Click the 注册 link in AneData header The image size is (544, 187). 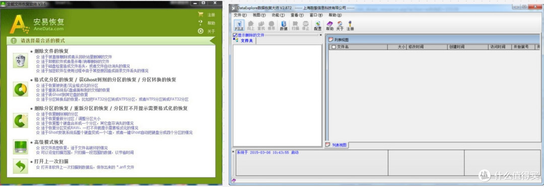211,15
